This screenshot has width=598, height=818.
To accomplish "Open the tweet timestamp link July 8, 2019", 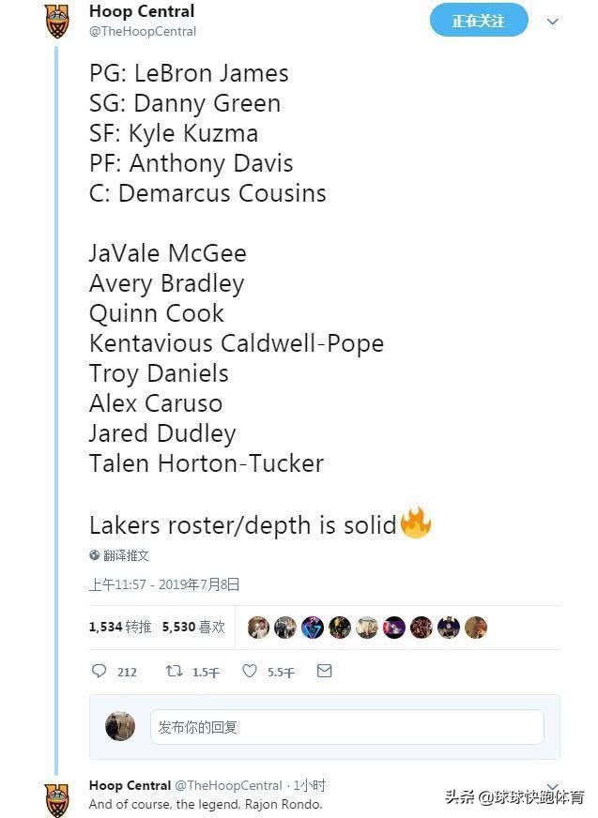I will 164,584.
